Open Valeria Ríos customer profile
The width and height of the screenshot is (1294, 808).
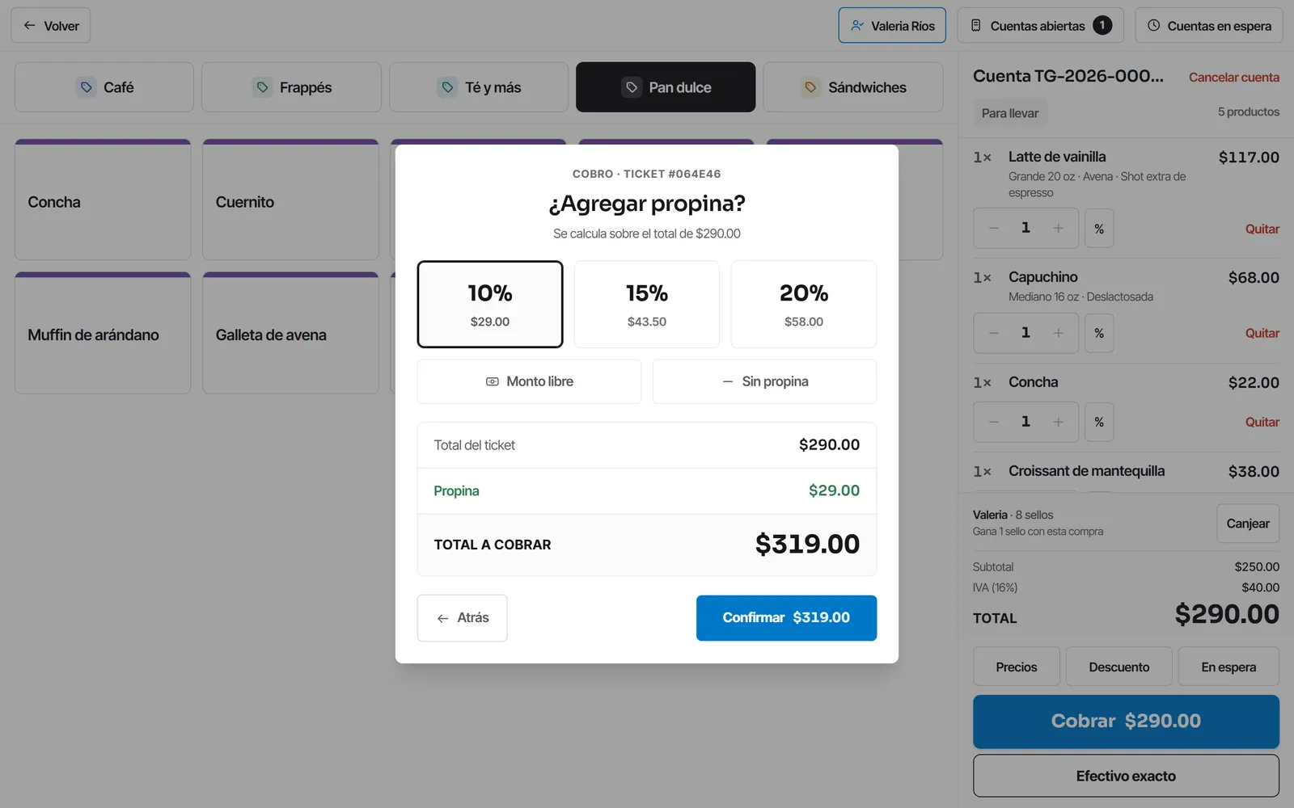(x=892, y=26)
